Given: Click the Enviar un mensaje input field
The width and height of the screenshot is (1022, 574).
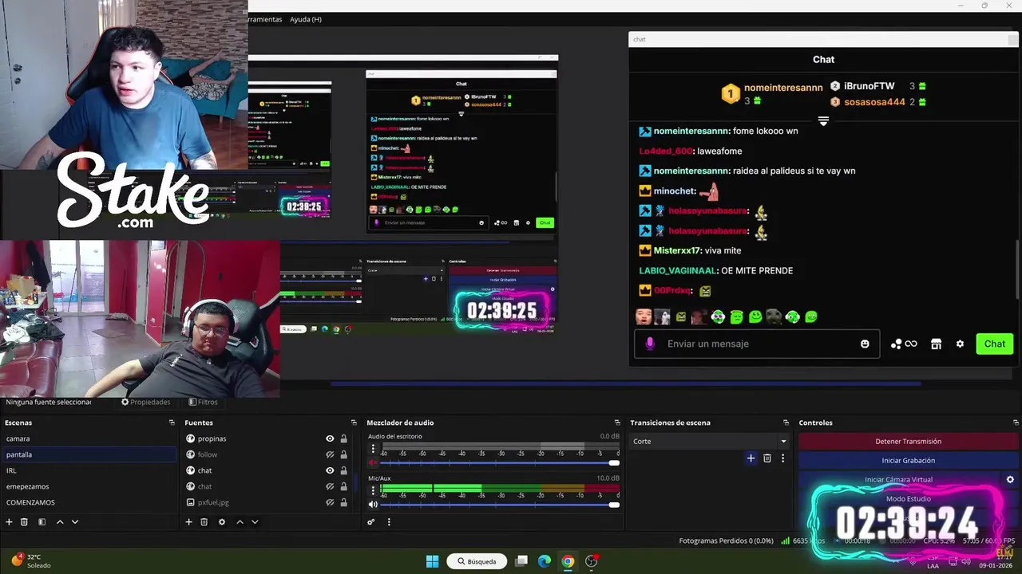Looking at the screenshot, I should click(x=757, y=344).
